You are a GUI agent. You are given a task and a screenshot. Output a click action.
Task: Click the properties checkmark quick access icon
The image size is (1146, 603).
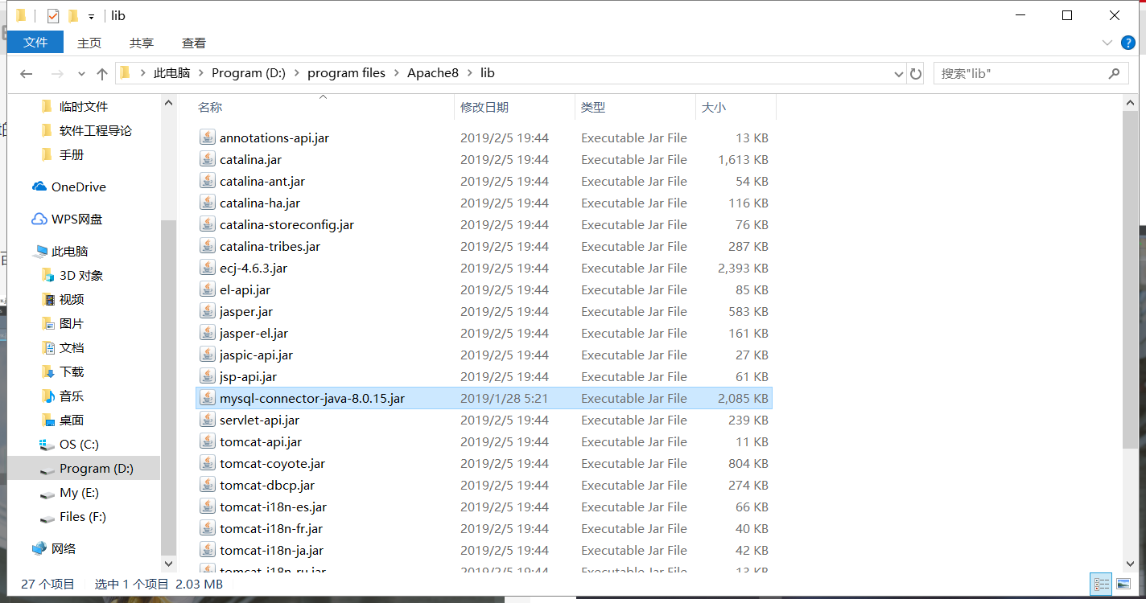click(53, 15)
